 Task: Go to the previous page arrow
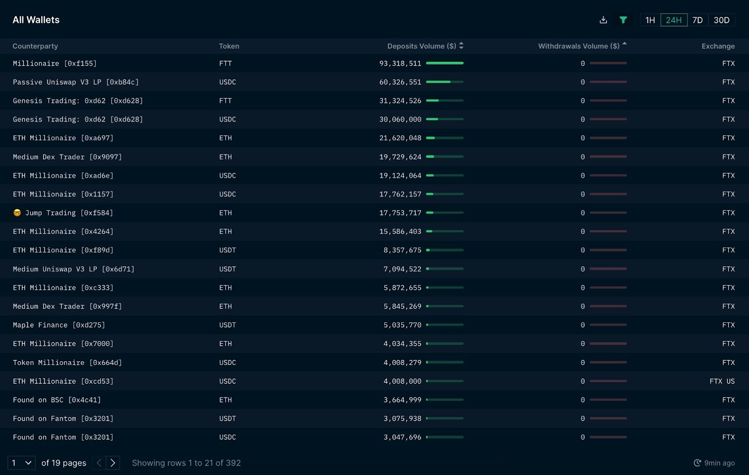(99, 463)
